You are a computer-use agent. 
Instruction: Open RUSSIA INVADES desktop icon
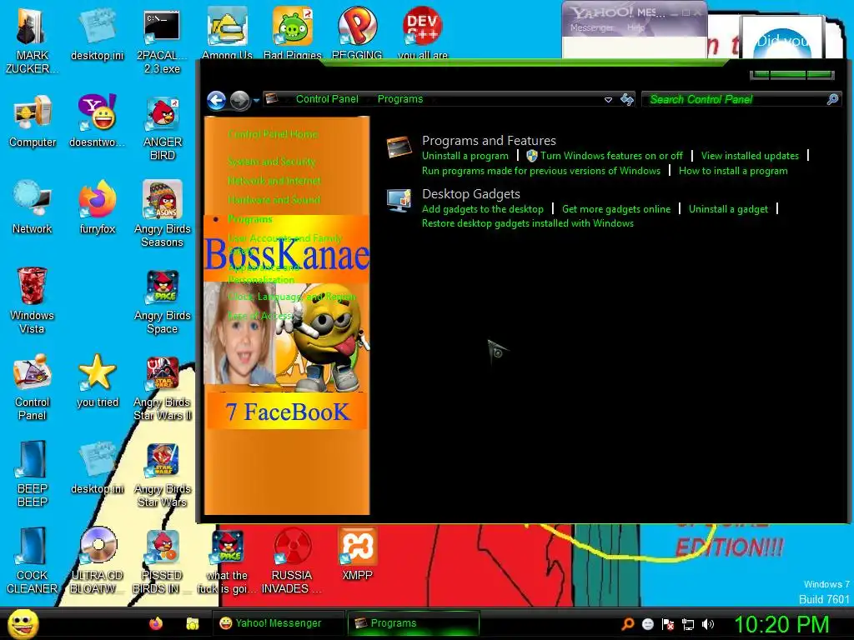292,561
